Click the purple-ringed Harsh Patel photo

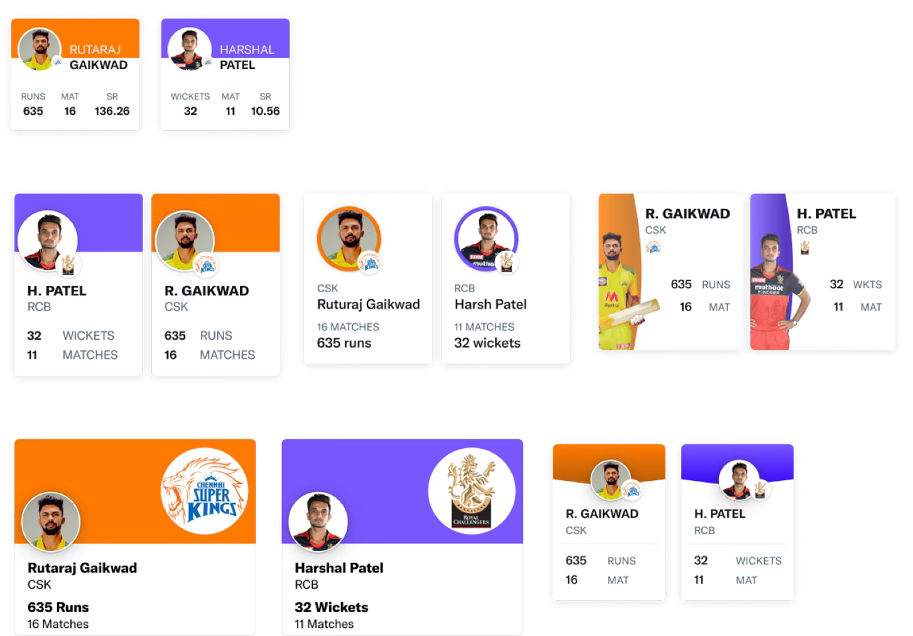(486, 239)
